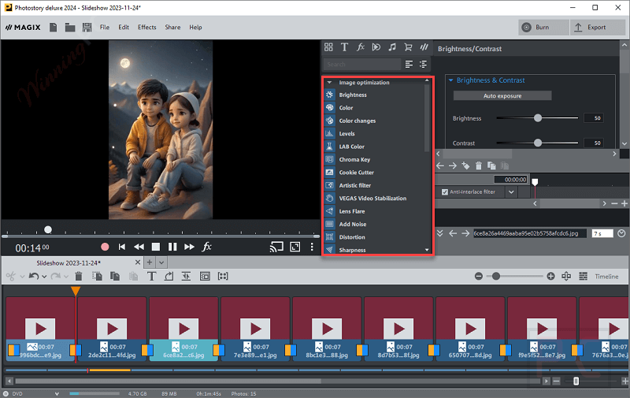This screenshot has width=630, height=398.
Task: Click the red record button
Action: [105, 247]
